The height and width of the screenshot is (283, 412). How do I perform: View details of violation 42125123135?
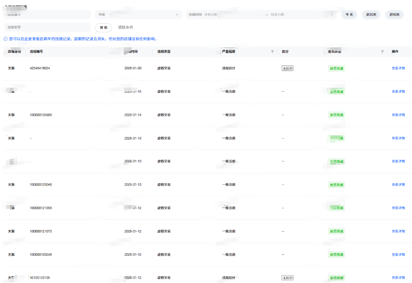398,278
